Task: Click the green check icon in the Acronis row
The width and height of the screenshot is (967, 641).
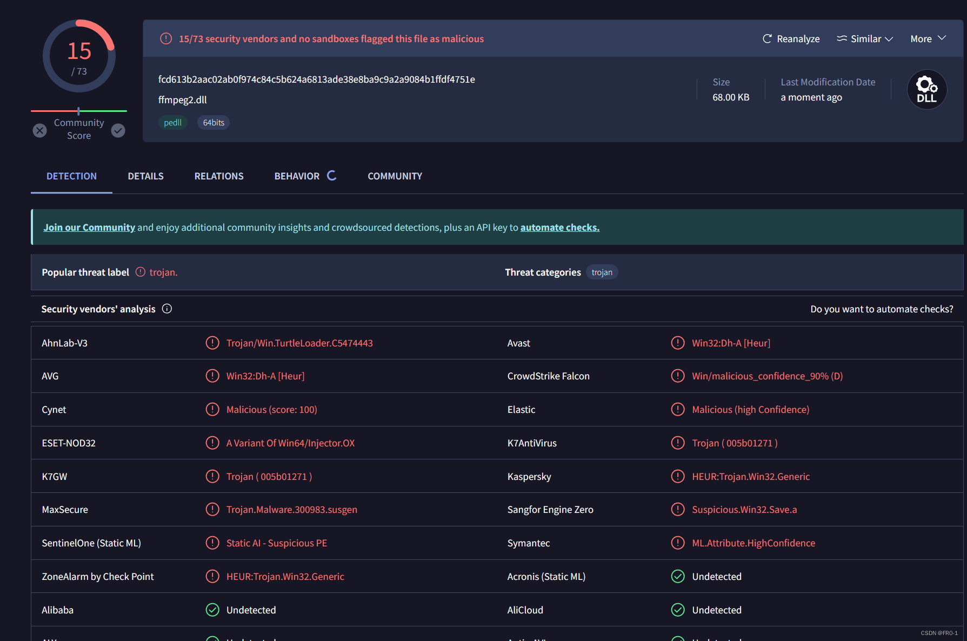Action: [x=678, y=576]
